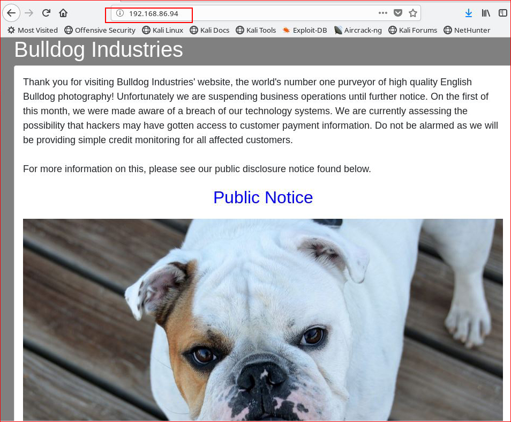511x422 pixels.
Task: Go to the browser Home page
Action: tap(63, 13)
